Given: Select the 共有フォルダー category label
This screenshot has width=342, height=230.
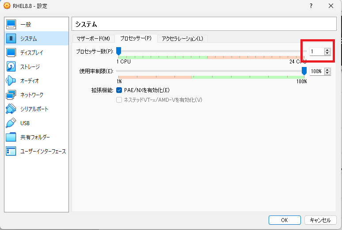Looking at the screenshot, I should click(x=35, y=137).
